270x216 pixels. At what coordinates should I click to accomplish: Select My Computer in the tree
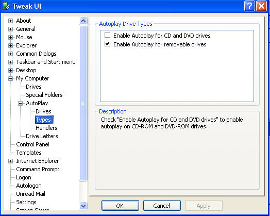(32, 78)
